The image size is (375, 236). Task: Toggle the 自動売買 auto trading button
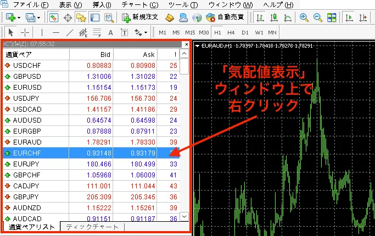coord(225,17)
